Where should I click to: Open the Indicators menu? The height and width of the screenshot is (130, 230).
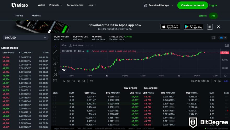click(x=76, y=46)
